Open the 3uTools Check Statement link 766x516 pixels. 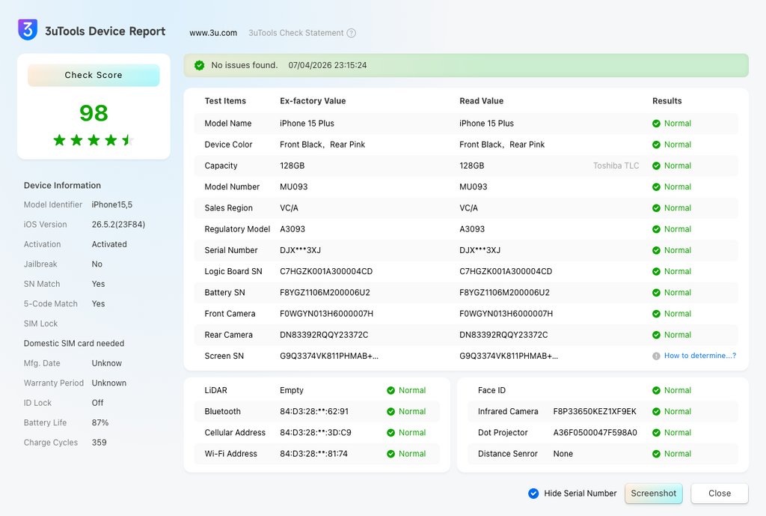point(296,33)
